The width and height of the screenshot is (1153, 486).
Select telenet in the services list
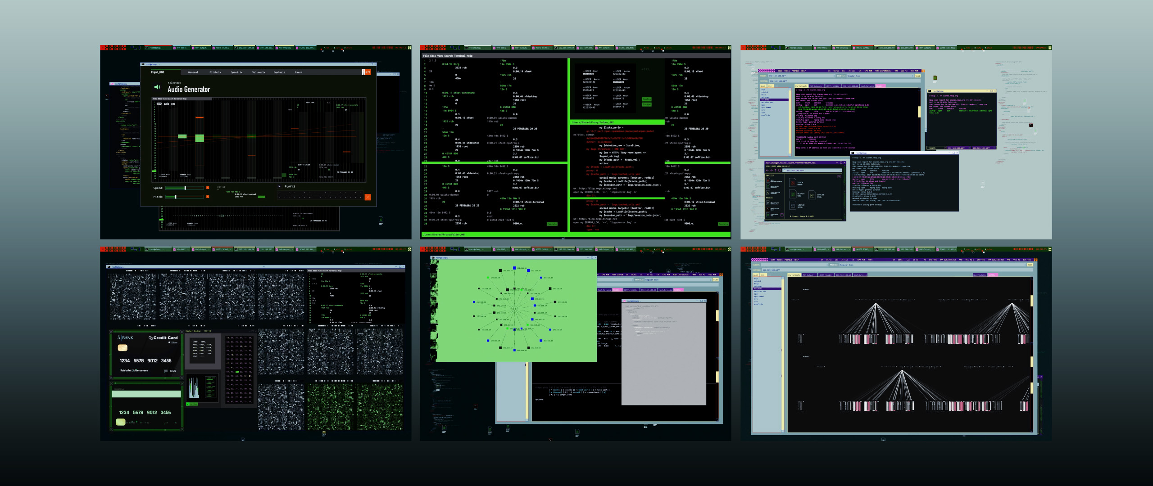765,100
